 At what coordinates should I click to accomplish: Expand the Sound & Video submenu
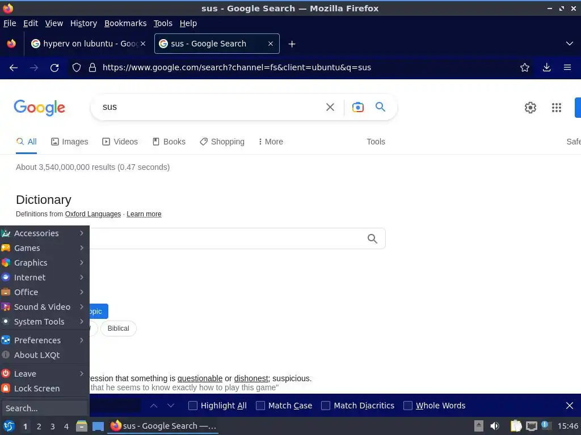[x=44, y=307]
